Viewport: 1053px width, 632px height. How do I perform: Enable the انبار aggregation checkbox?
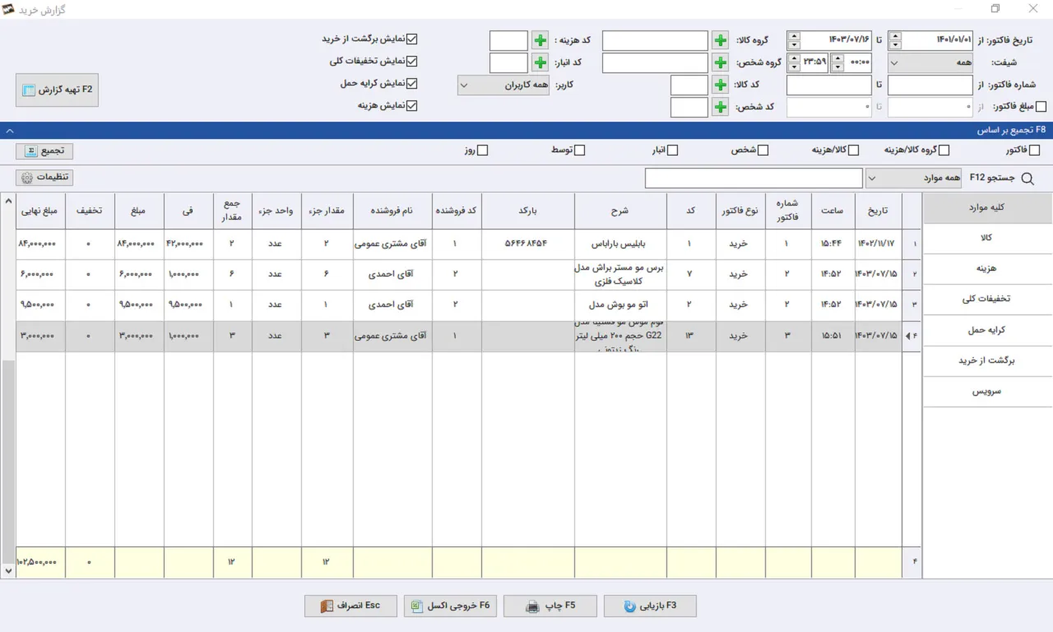pyautogui.click(x=672, y=150)
